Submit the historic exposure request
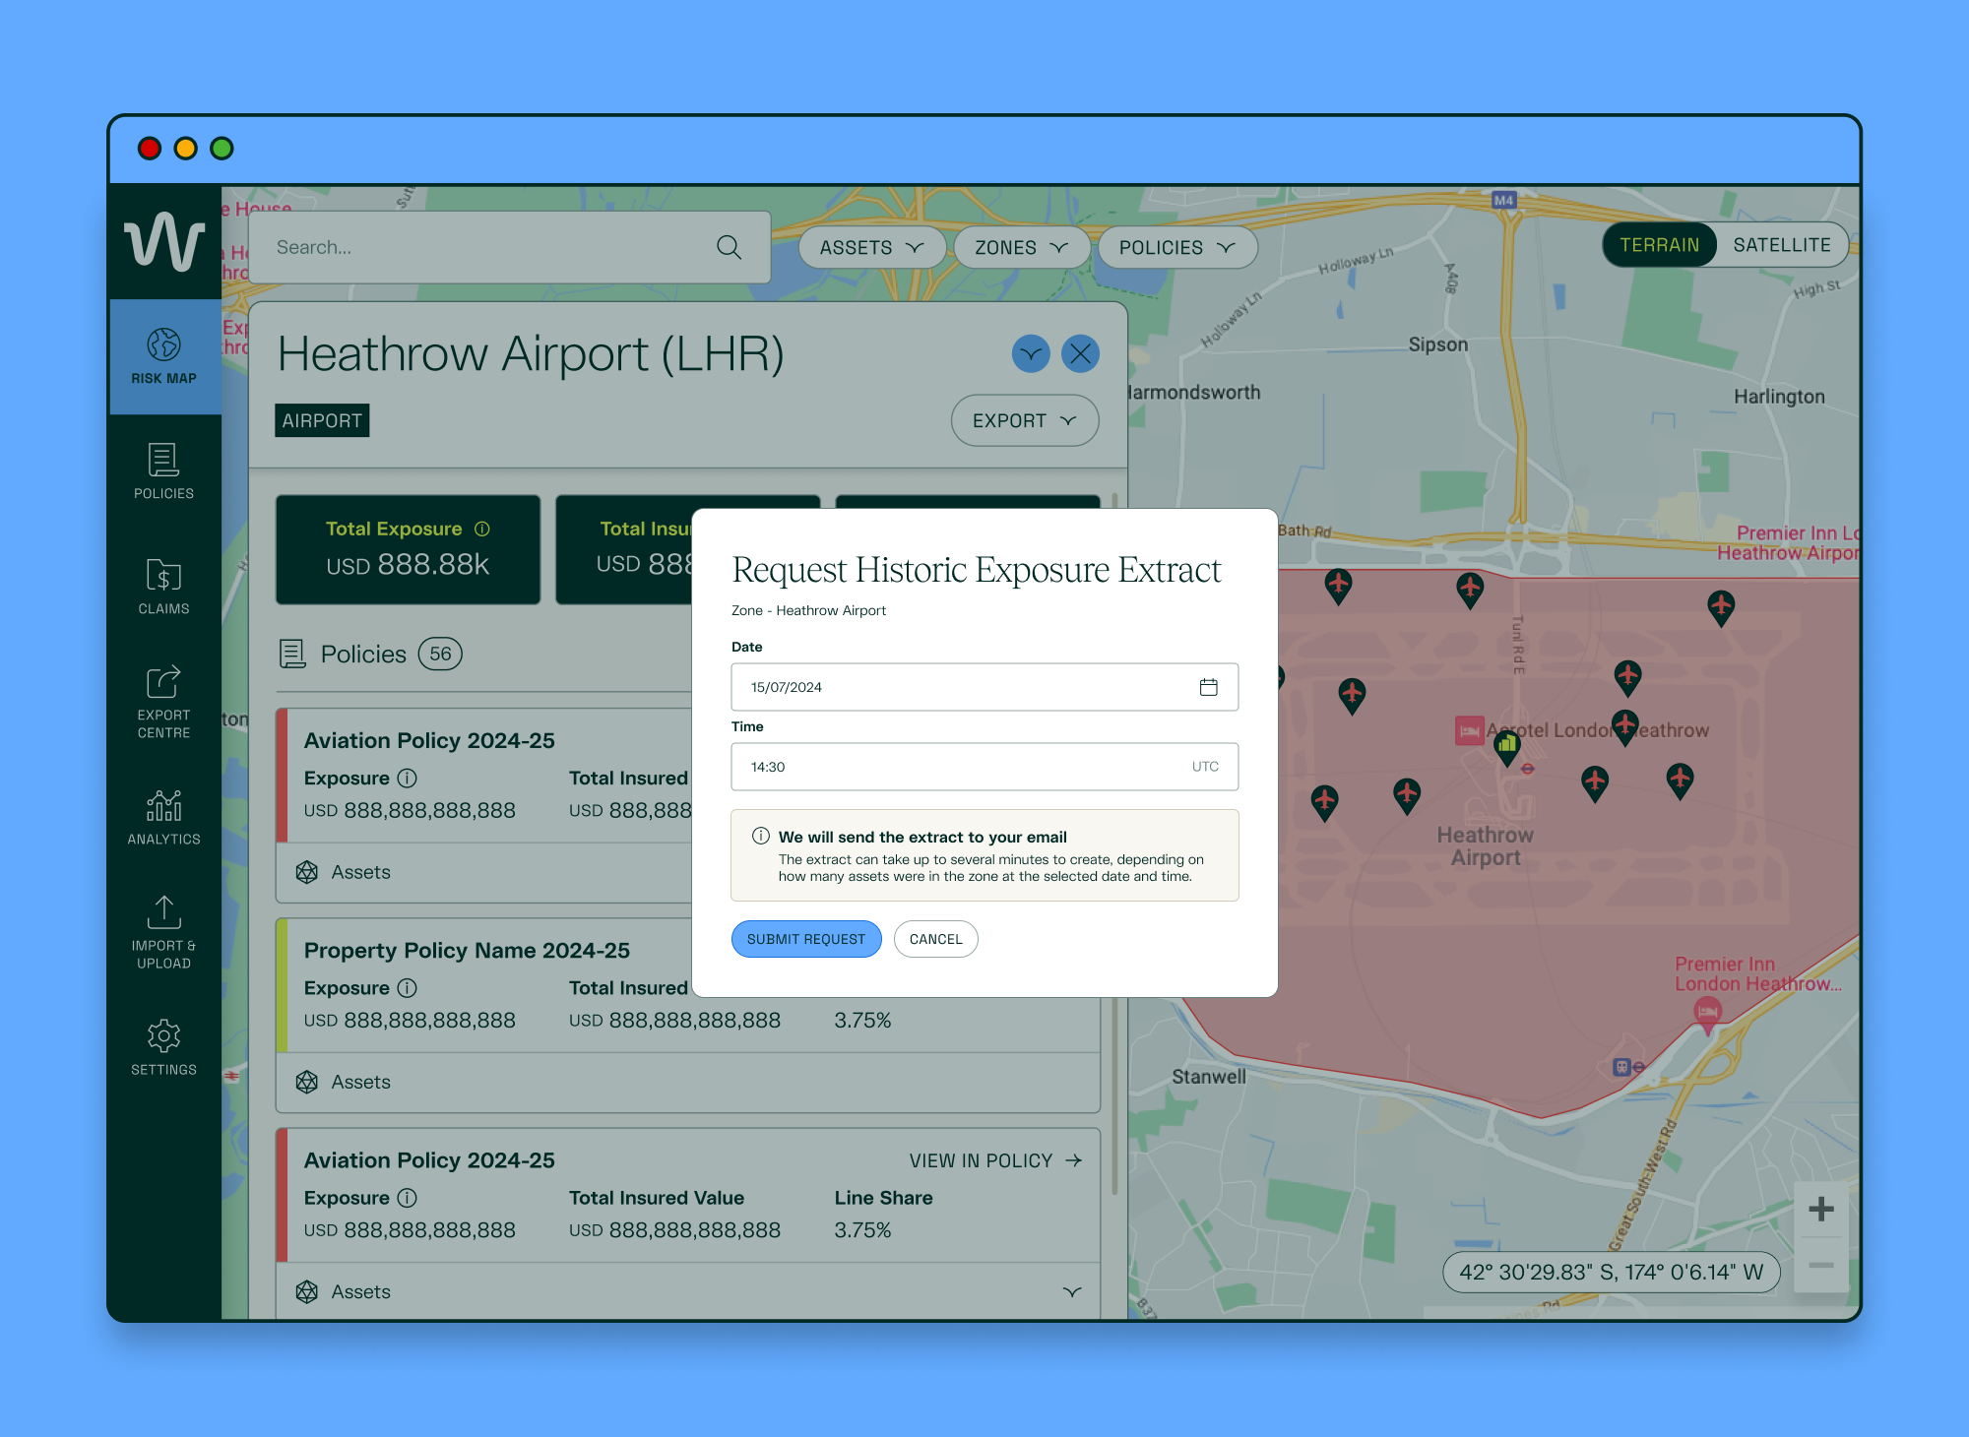The width and height of the screenshot is (1969, 1437). [x=806, y=939]
